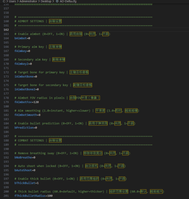Screen dimensions: 189x199
Task: Expand the Desktop breadcrumb folder
Action: 45,2
